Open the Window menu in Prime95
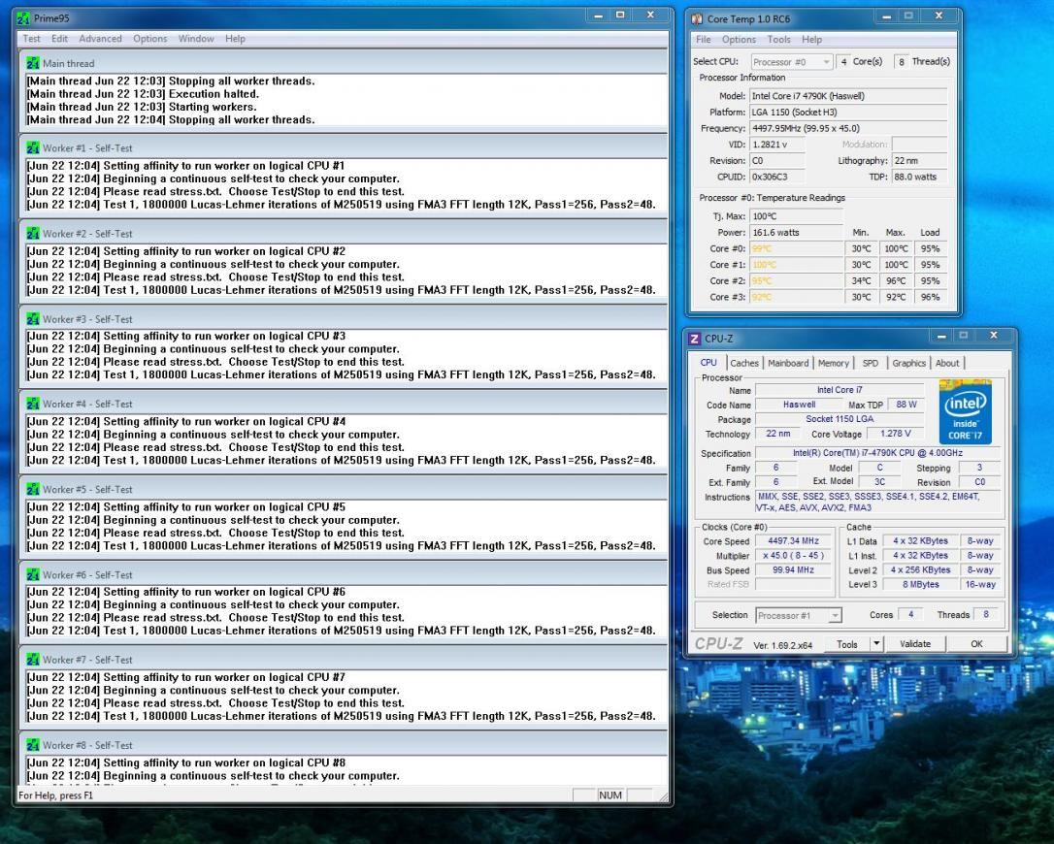1054x844 pixels. coord(196,38)
